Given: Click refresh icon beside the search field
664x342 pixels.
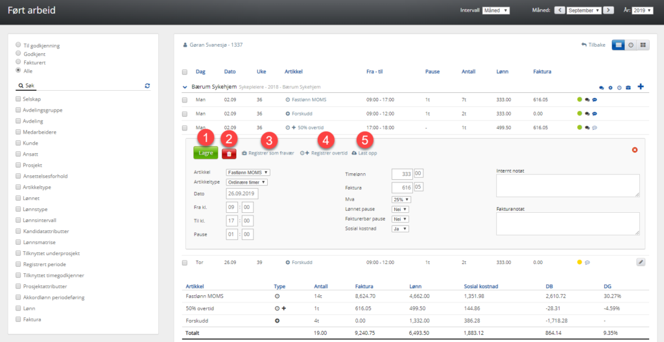Looking at the screenshot, I should (x=147, y=86).
